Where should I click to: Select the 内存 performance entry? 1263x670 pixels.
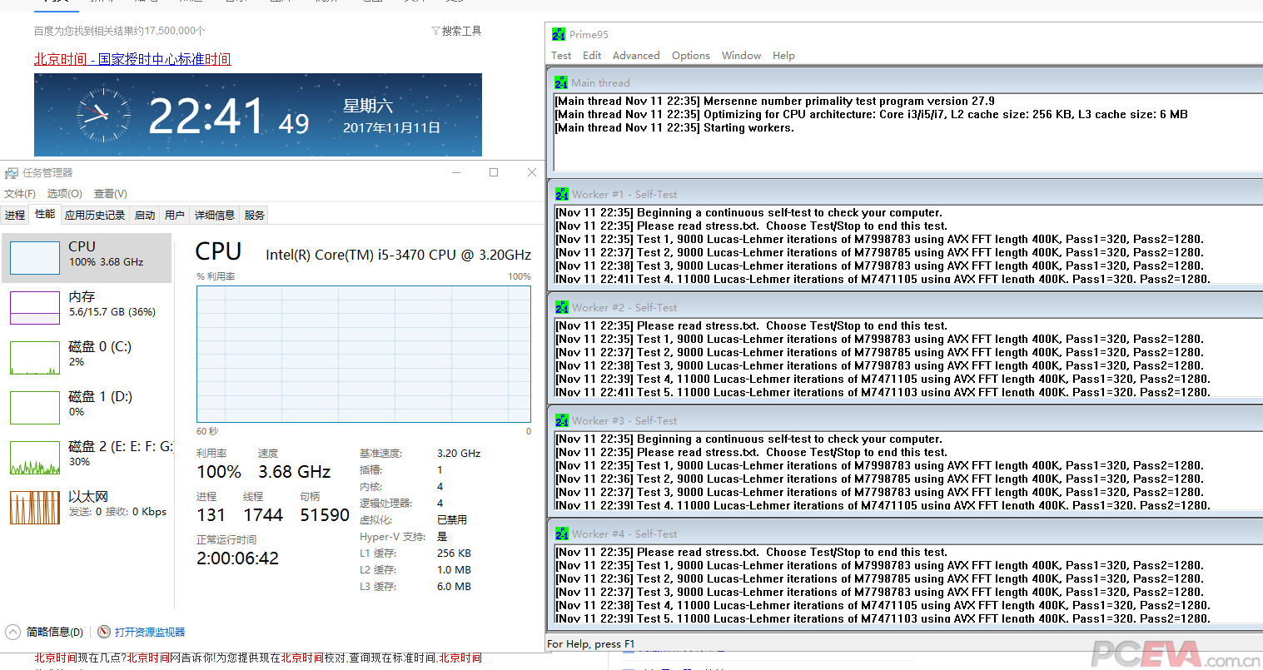pyautogui.click(x=87, y=308)
